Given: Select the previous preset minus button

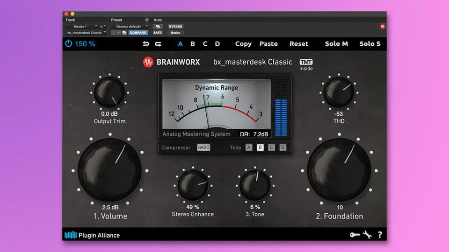Looking at the screenshot, I should click(113, 33).
